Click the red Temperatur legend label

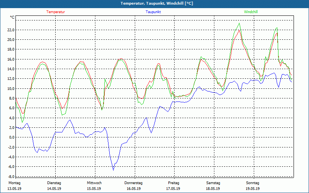click(56, 12)
